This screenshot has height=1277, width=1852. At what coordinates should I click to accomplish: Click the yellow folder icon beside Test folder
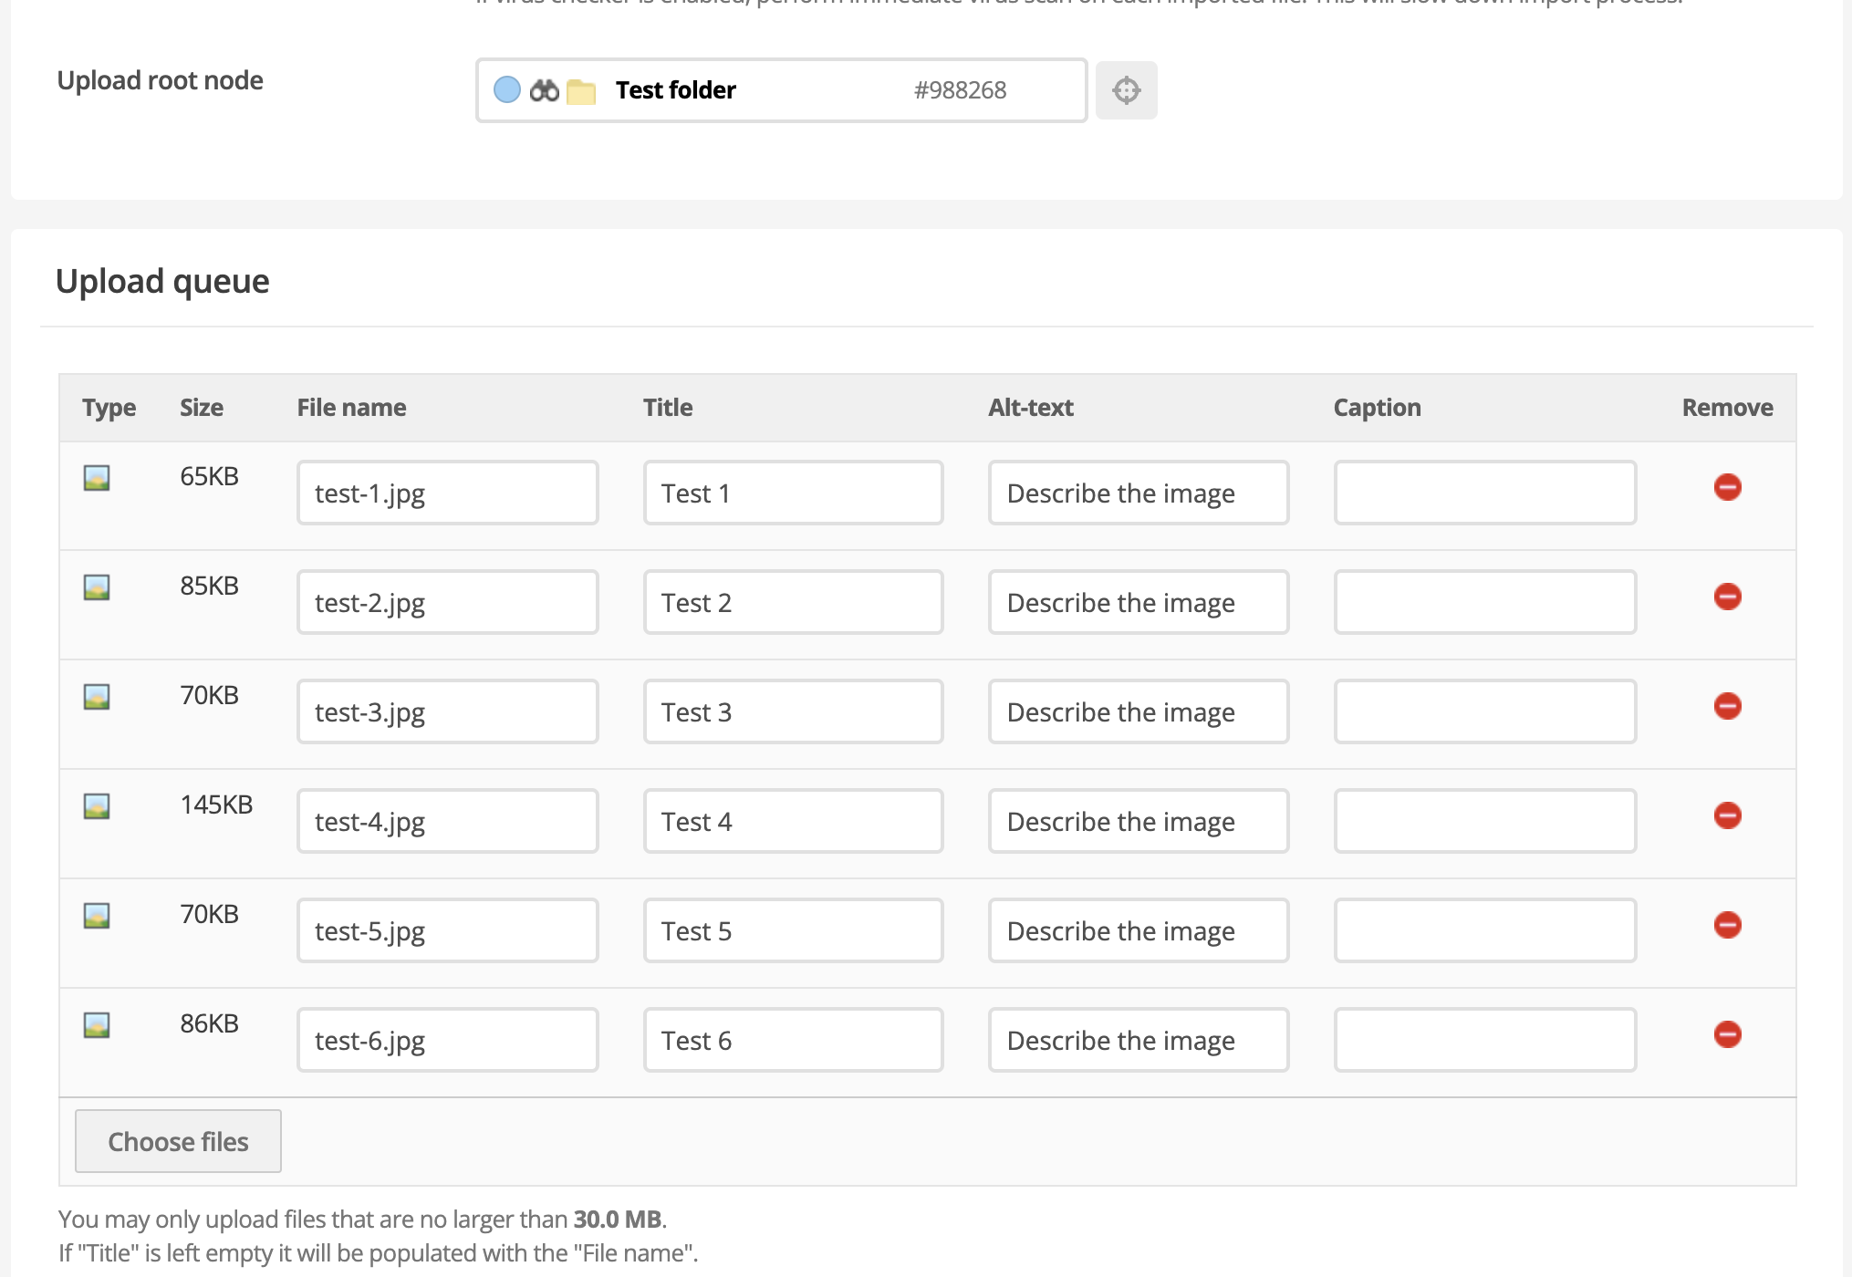pyautogui.click(x=581, y=91)
